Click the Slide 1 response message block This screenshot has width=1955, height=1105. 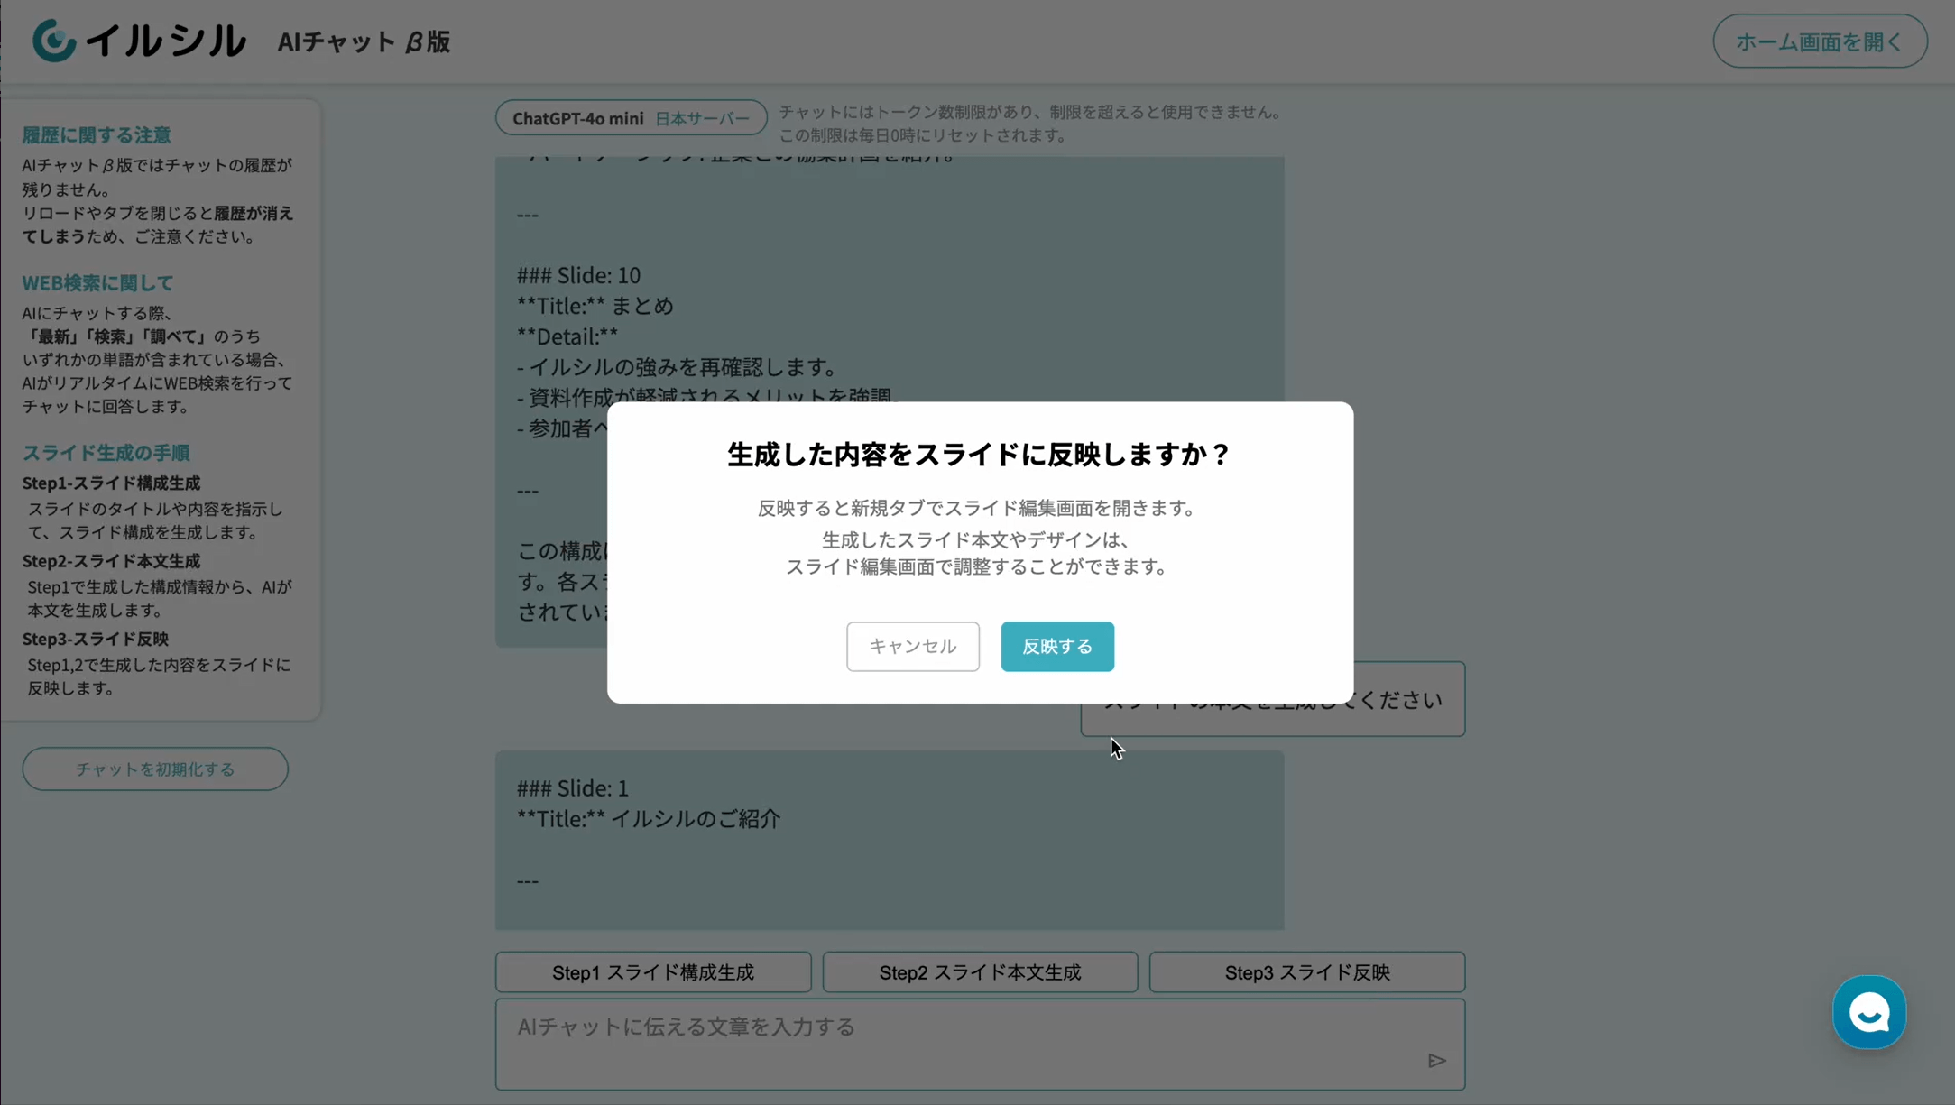(x=889, y=839)
